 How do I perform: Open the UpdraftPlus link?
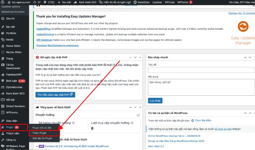point(43,29)
